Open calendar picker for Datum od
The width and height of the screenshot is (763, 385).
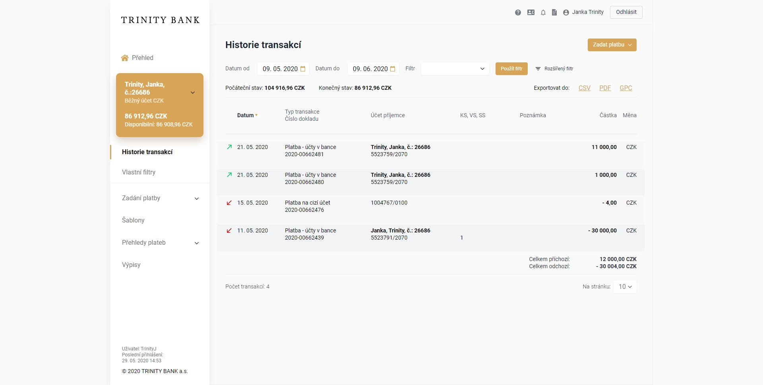pos(303,69)
